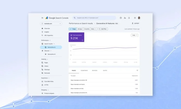Open the More date range dropdown

(94, 29)
